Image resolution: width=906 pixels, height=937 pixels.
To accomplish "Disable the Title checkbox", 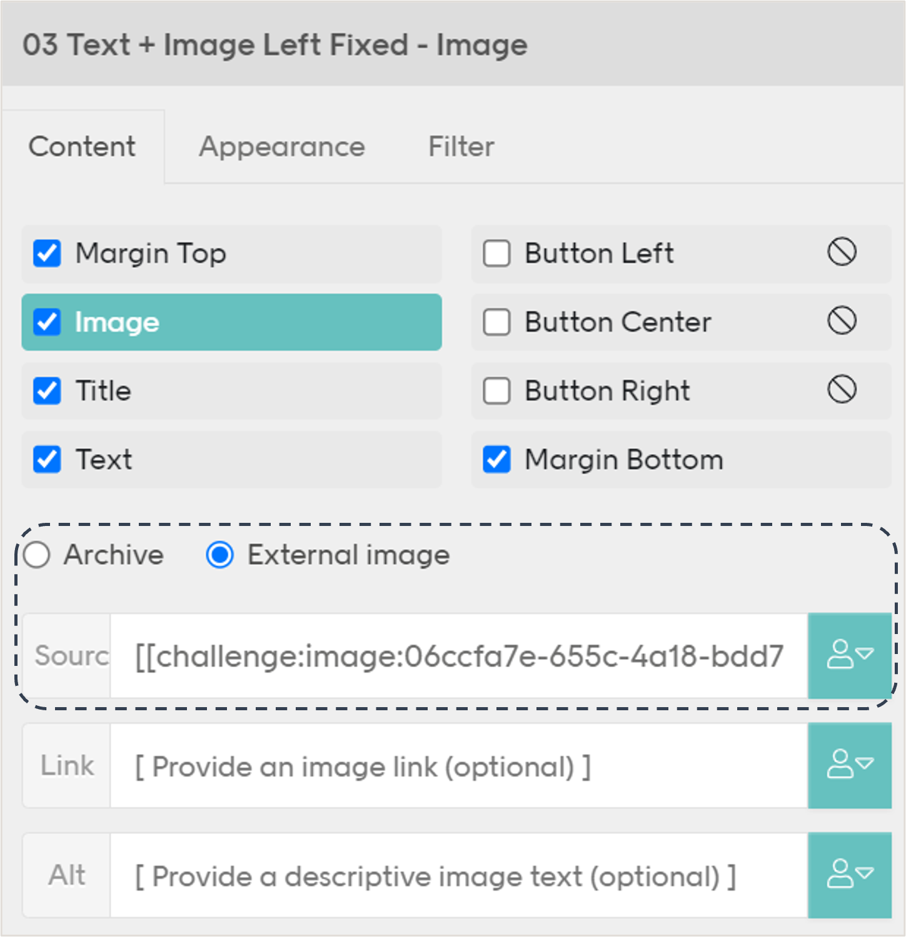I will (47, 391).
